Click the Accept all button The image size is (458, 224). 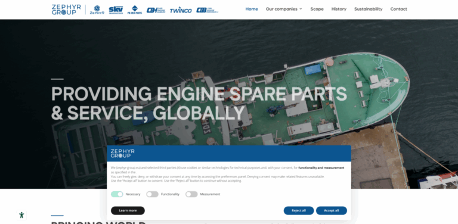[331, 210]
